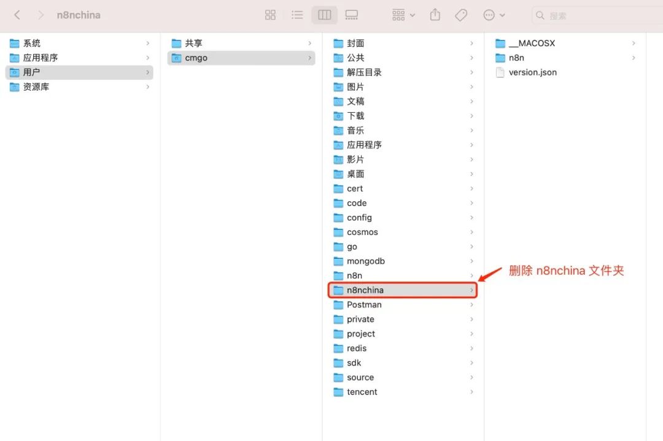Click the go folder icon
The height and width of the screenshot is (441, 663).
[x=338, y=247]
